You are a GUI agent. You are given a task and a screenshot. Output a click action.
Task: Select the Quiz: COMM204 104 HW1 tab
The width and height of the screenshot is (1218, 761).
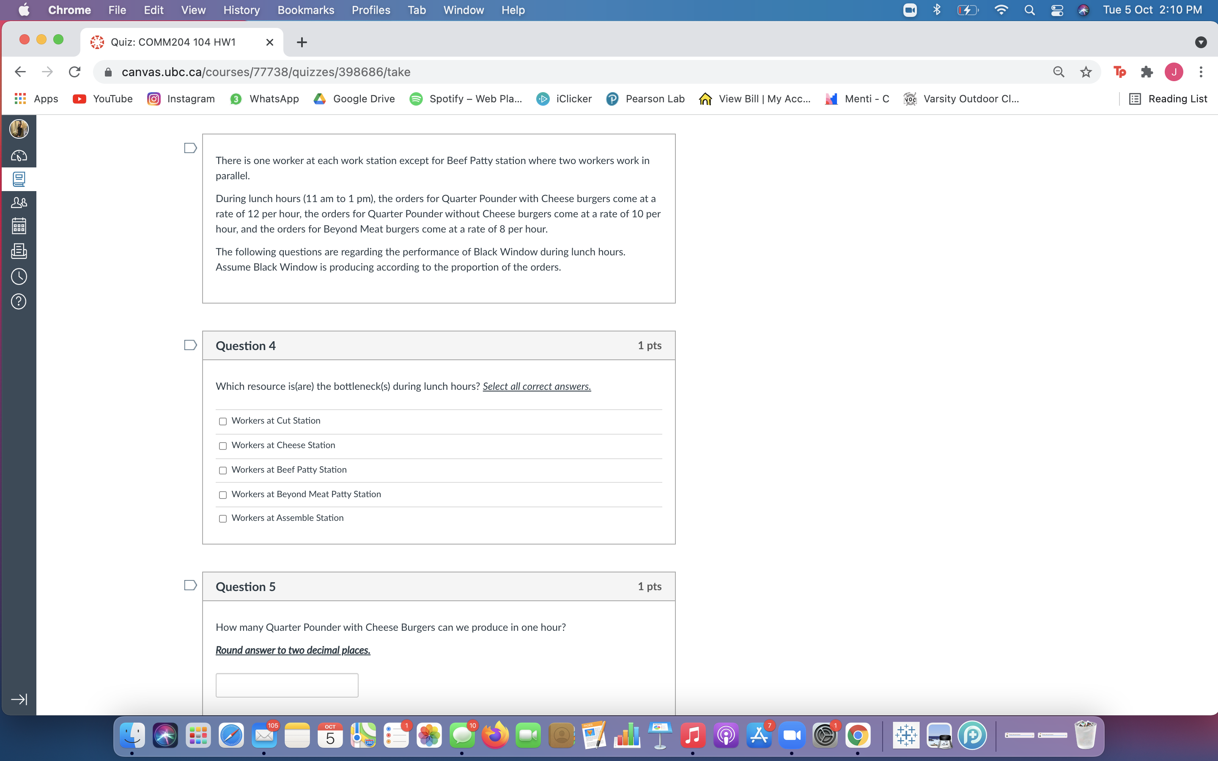(x=173, y=42)
